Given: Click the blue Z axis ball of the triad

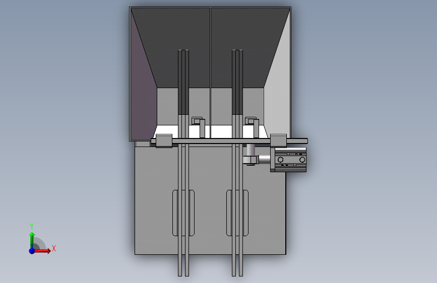Looking at the screenshot, I should tap(32, 251).
